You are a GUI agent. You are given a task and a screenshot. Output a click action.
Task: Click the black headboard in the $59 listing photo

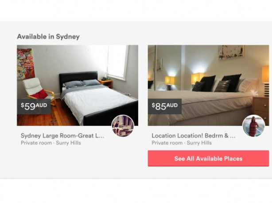coord(78,78)
